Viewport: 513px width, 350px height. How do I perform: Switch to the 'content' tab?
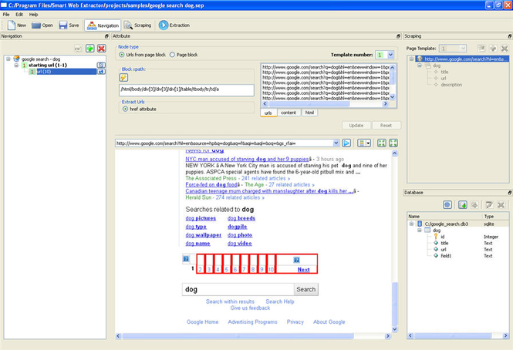(289, 113)
